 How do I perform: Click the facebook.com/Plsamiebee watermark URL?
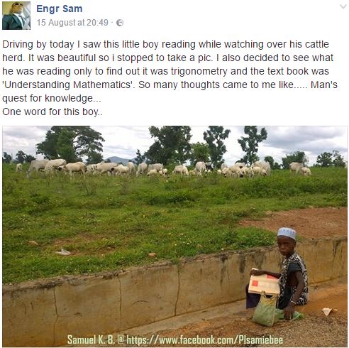click(205, 340)
